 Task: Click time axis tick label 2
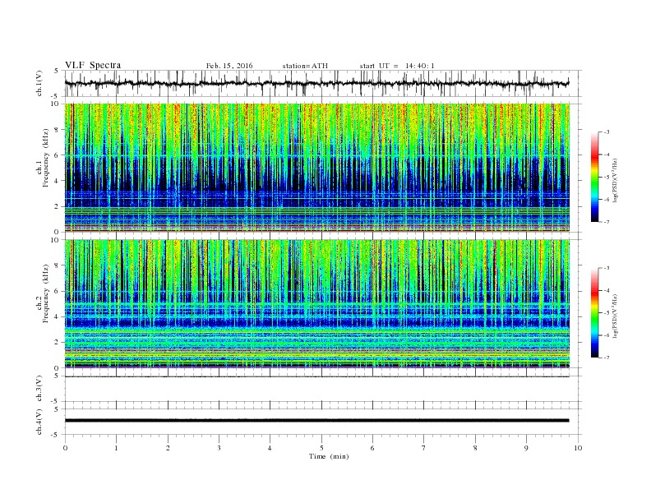coord(168,448)
